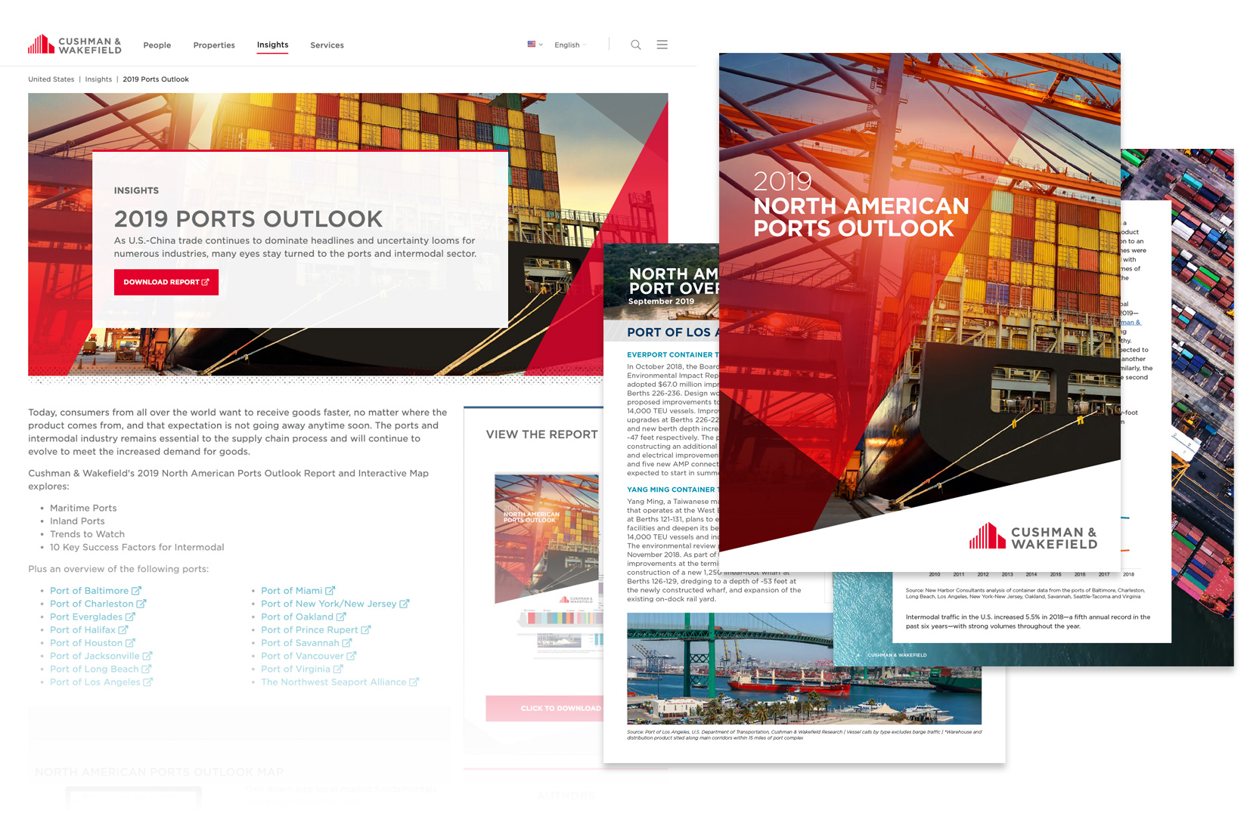This screenshot has height=816, width=1250.
Task: Open The Northwest Seaport Alliance link
Action: [333, 682]
